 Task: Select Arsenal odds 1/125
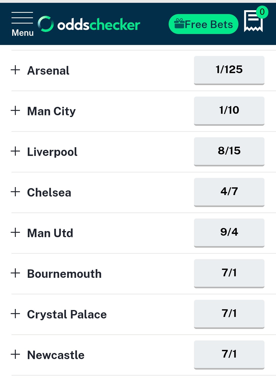coord(229,70)
